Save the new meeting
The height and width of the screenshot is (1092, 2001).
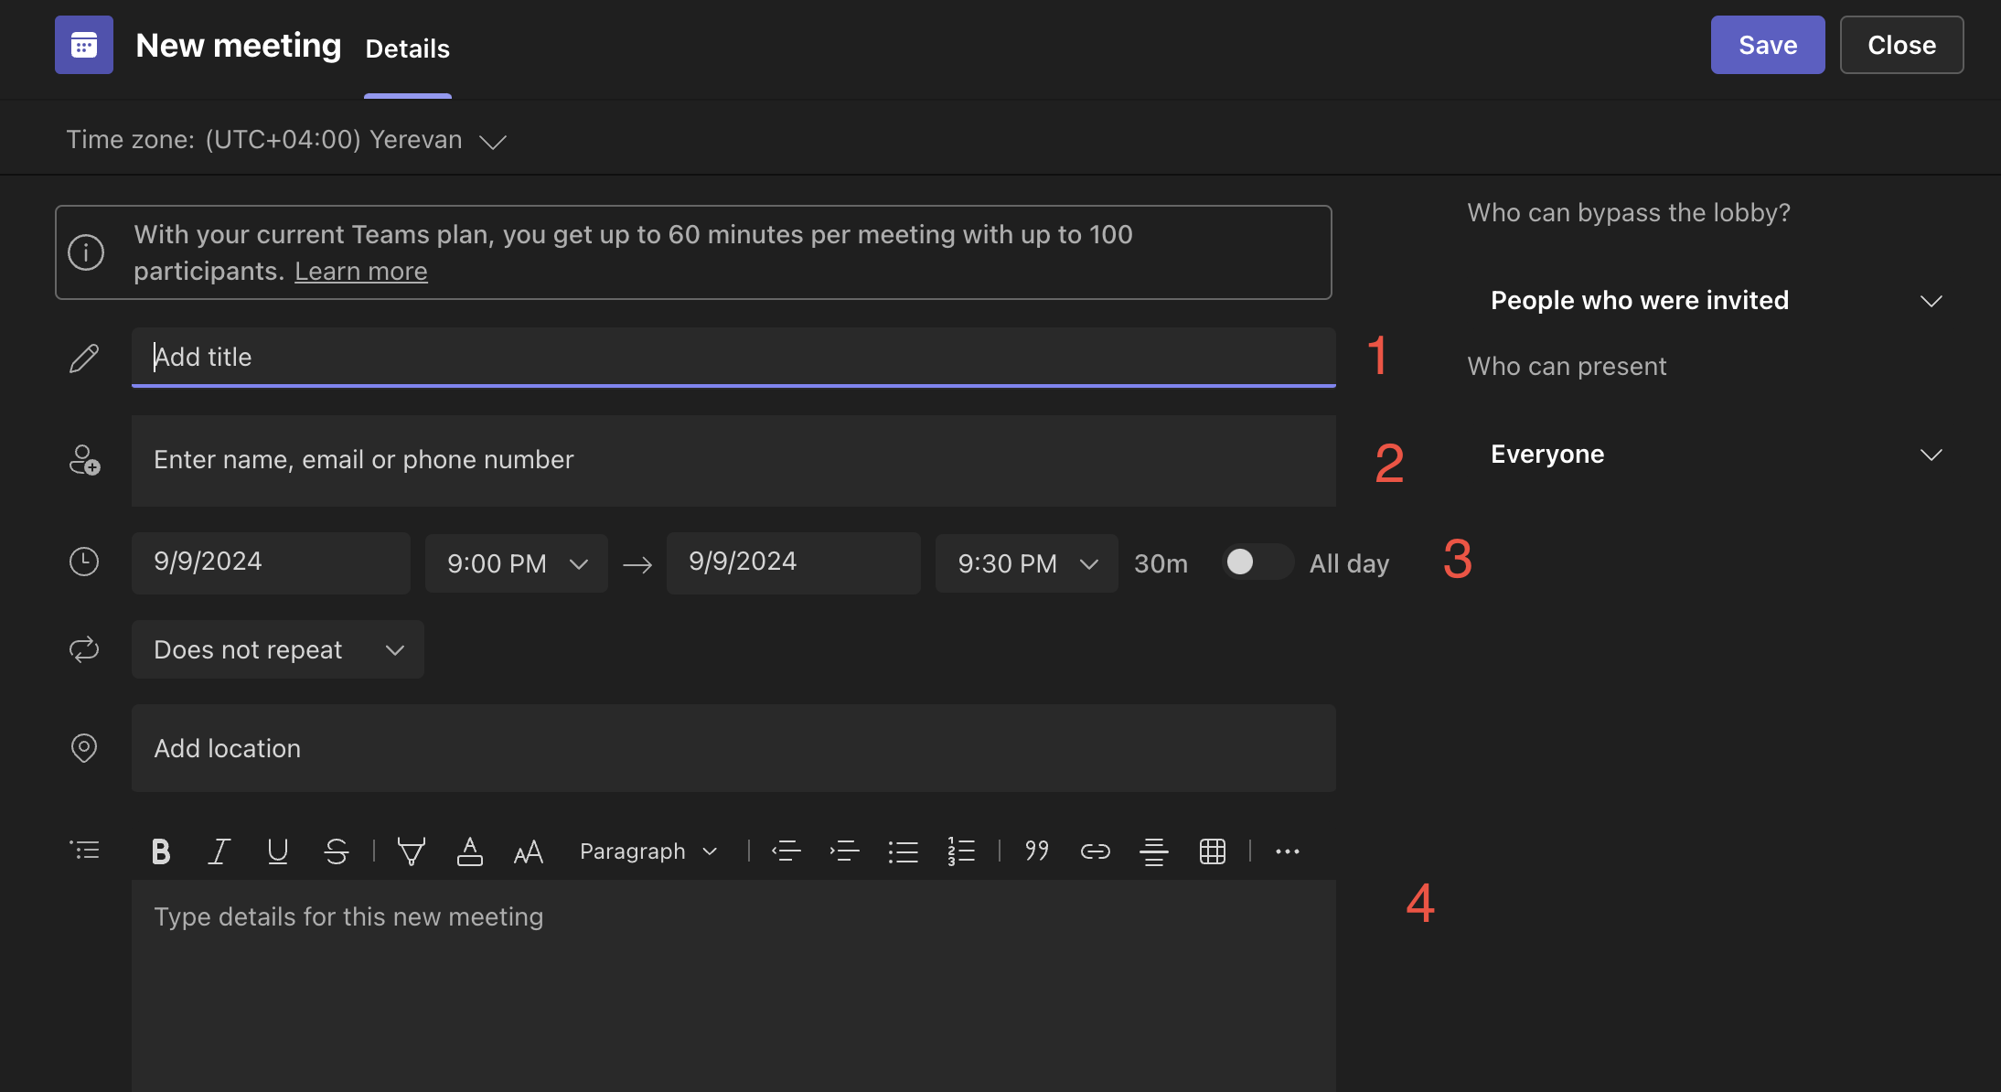click(1766, 44)
